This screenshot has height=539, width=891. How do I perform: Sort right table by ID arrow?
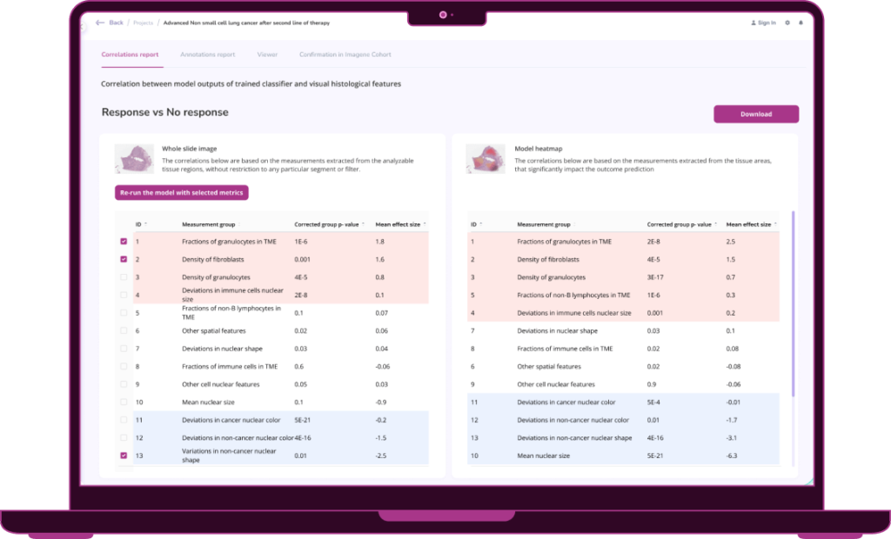480,224
